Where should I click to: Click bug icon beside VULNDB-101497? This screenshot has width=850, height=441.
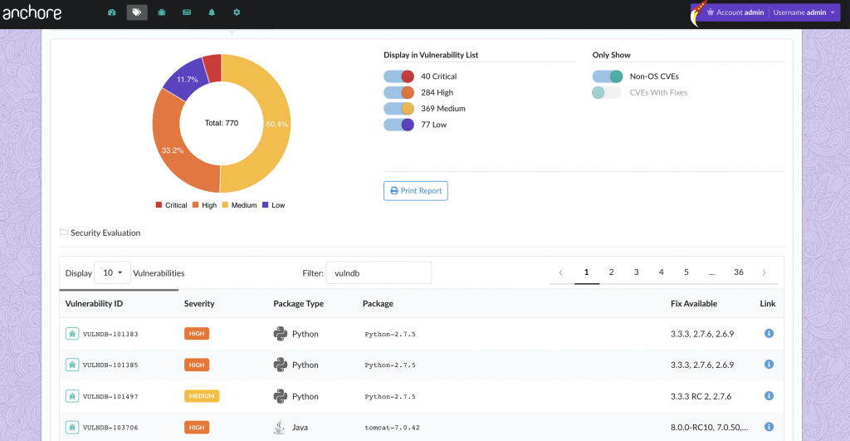pyautogui.click(x=72, y=396)
